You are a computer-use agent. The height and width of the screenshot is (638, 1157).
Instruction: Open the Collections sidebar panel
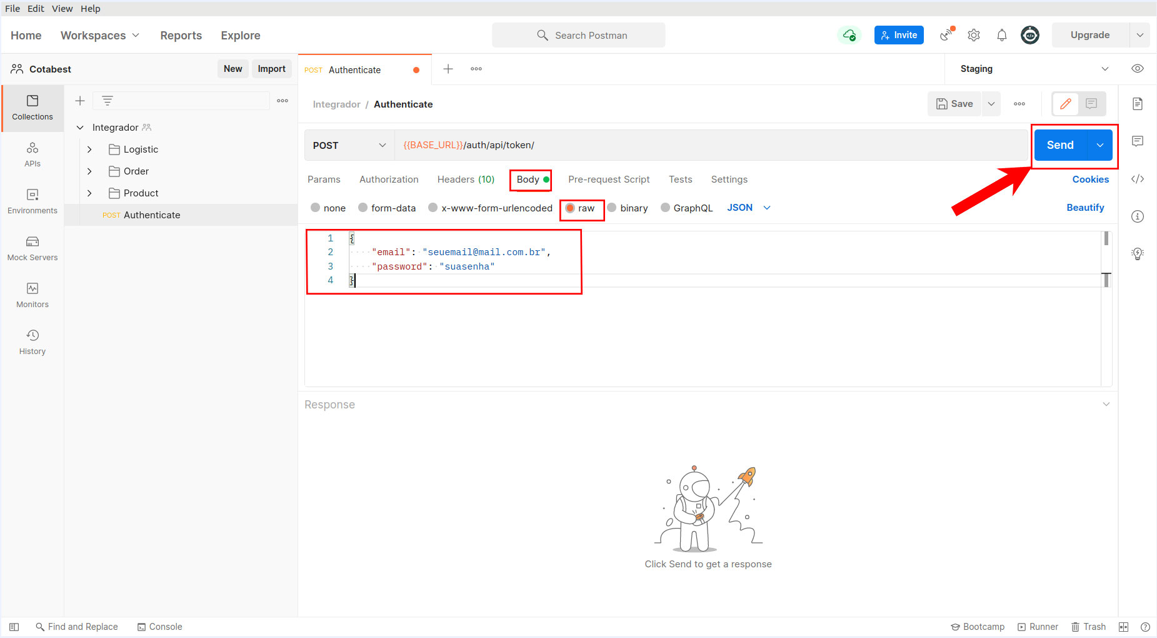(x=33, y=108)
